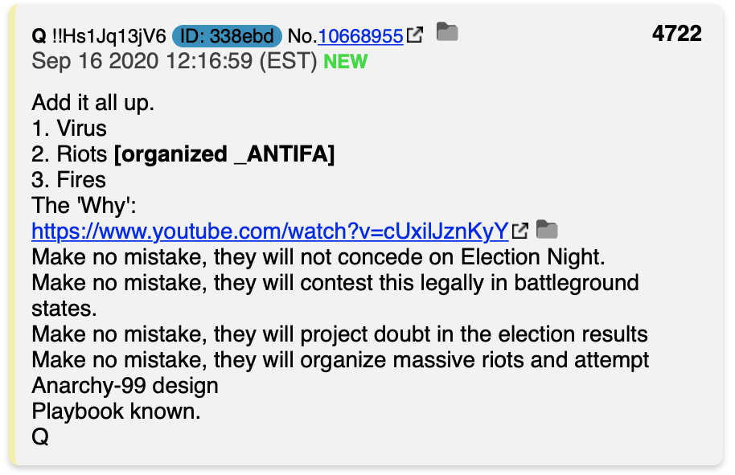Viewport: 735px width, 475px height.
Task: Click list item '3. Fires'
Action: 68,180
